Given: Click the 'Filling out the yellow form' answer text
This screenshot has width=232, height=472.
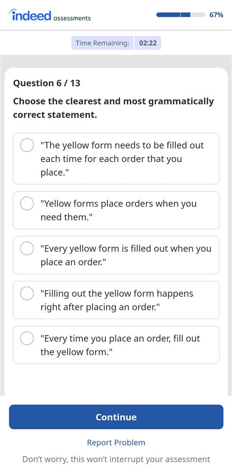Looking at the screenshot, I should click(117, 300).
